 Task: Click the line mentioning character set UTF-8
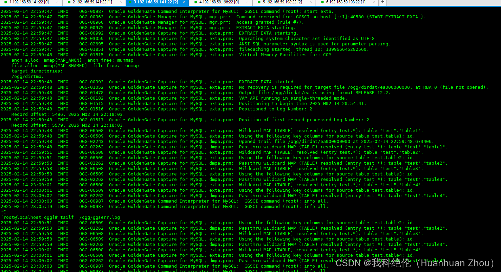pyautogui.click(x=189, y=39)
